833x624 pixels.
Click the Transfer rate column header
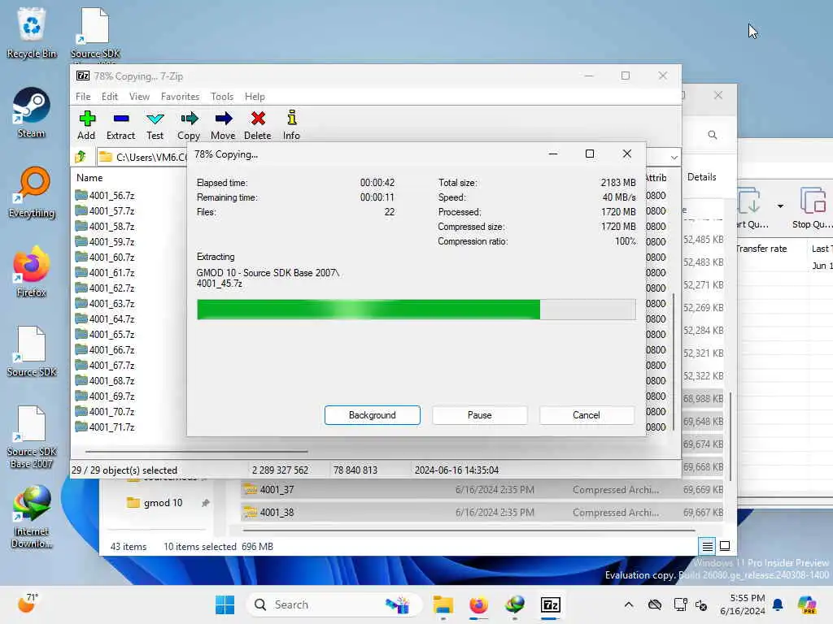pyautogui.click(x=761, y=249)
